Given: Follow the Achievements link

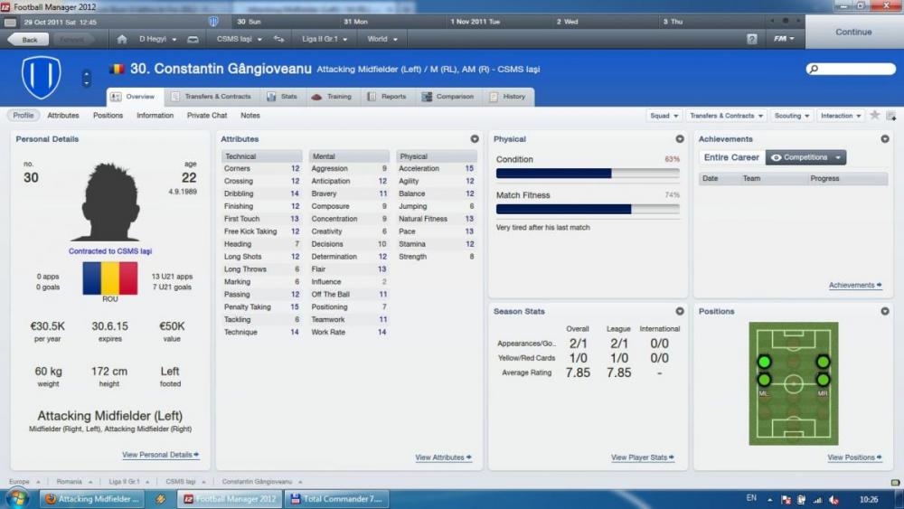Looking at the screenshot, I should point(855,285).
